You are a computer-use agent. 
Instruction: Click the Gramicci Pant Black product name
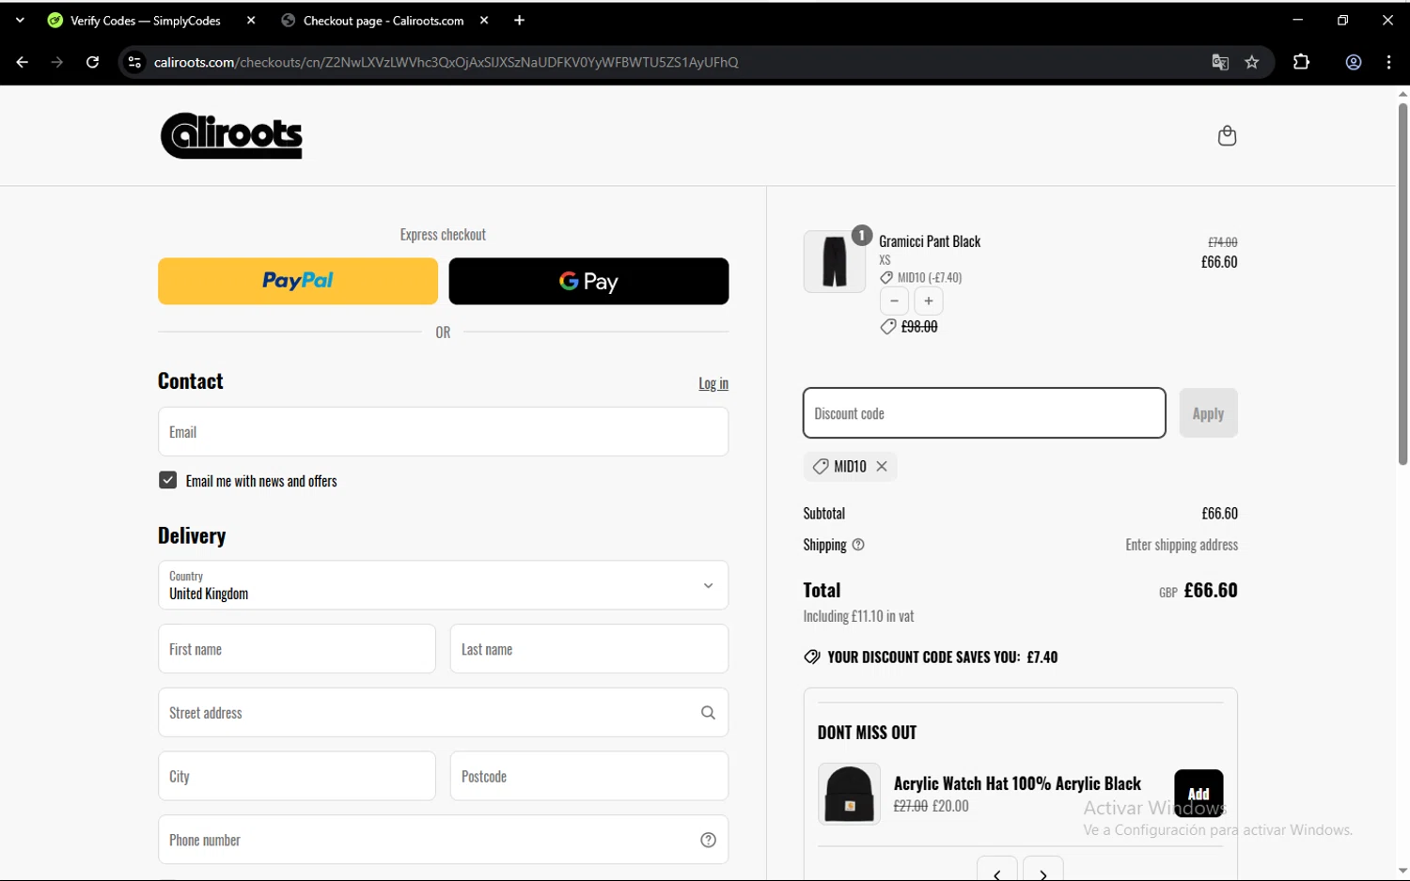[930, 241]
